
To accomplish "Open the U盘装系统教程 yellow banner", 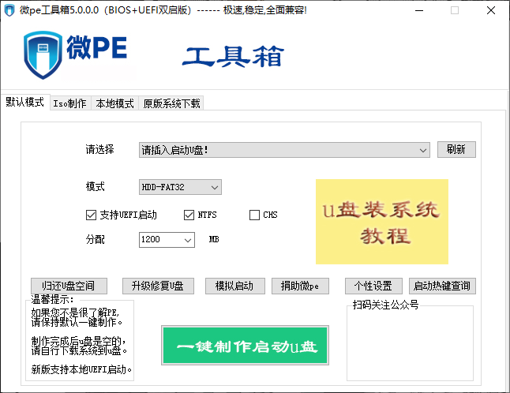I will pyautogui.click(x=382, y=222).
